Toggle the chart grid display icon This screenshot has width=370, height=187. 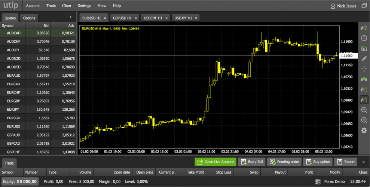click(x=364, y=89)
